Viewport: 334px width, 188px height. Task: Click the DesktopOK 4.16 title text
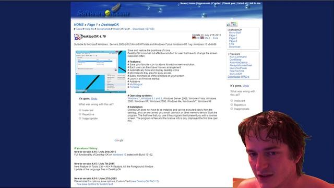[x=93, y=37]
